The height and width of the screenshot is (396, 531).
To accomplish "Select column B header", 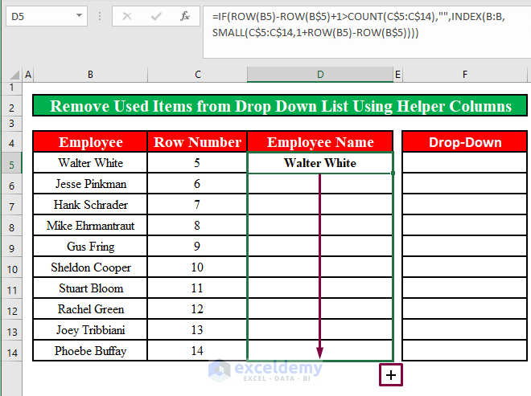I will (x=90, y=75).
